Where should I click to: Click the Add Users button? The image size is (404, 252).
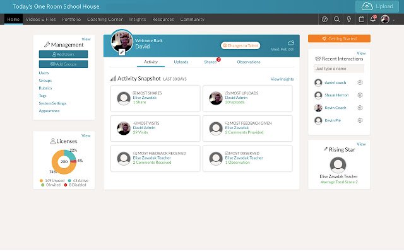pos(63,54)
